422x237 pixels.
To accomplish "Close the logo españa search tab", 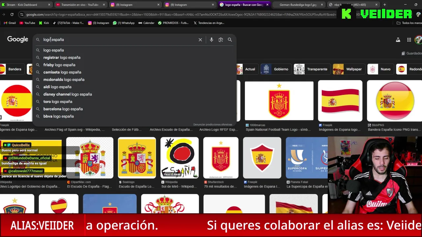I will tap(267, 5).
